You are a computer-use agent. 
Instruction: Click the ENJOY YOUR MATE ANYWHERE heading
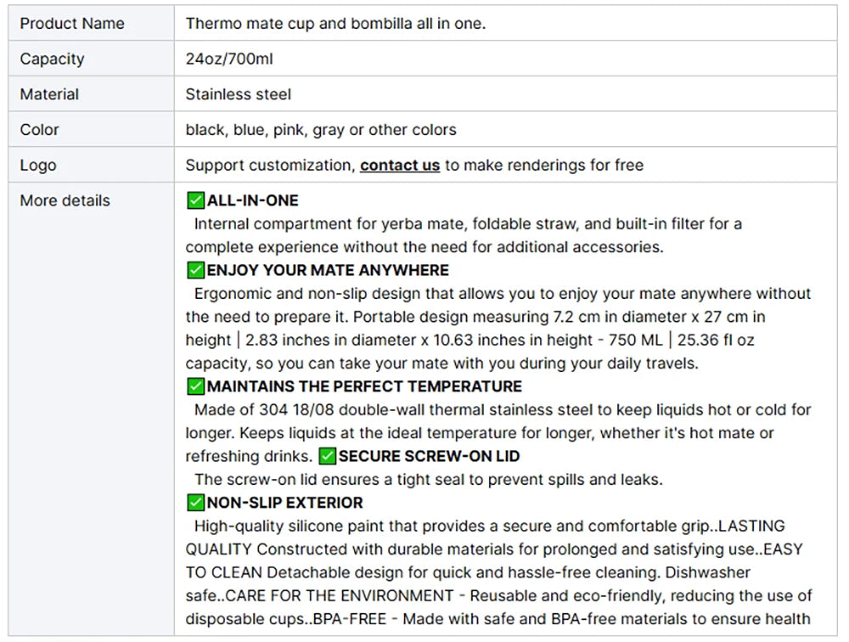tap(328, 270)
